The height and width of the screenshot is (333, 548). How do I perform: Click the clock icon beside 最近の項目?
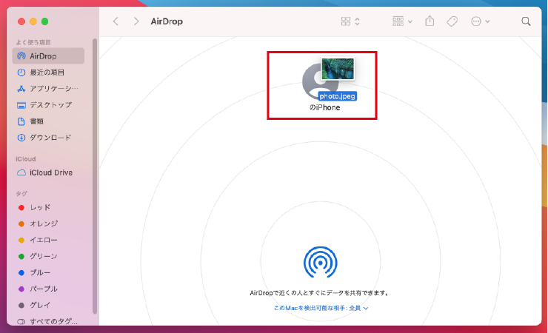(21, 73)
